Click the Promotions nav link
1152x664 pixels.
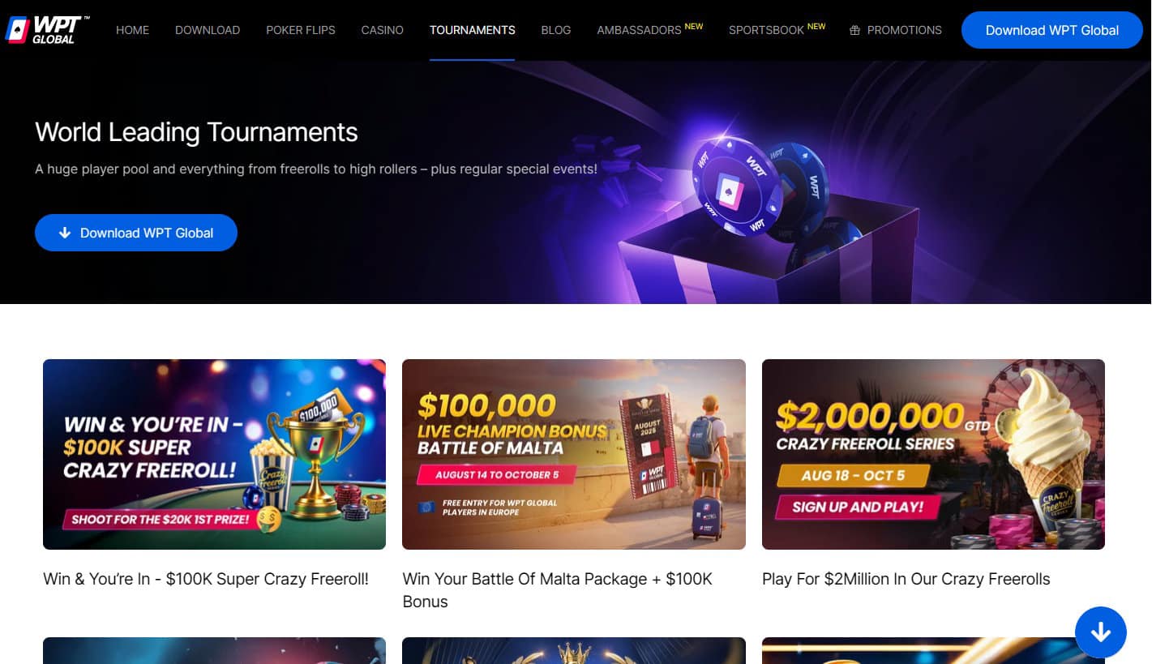[904, 30]
